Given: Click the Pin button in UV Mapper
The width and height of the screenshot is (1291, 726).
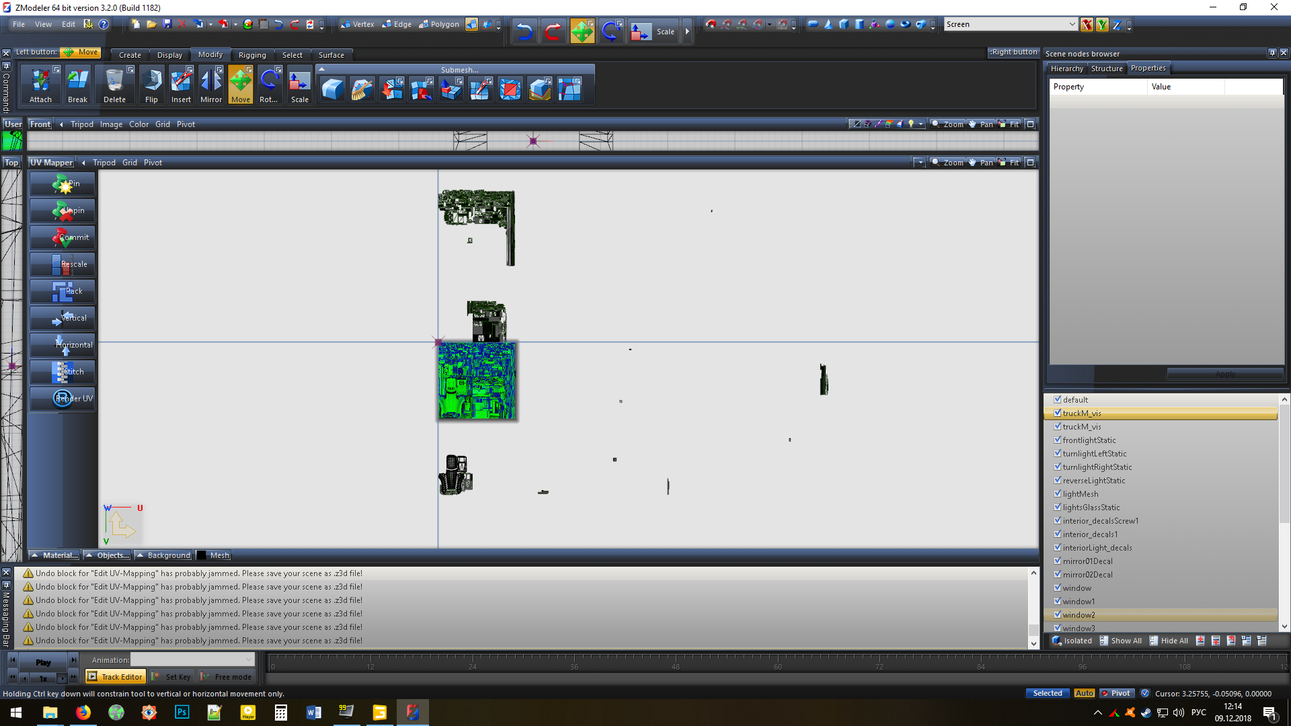Looking at the screenshot, I should pyautogui.click(x=63, y=184).
